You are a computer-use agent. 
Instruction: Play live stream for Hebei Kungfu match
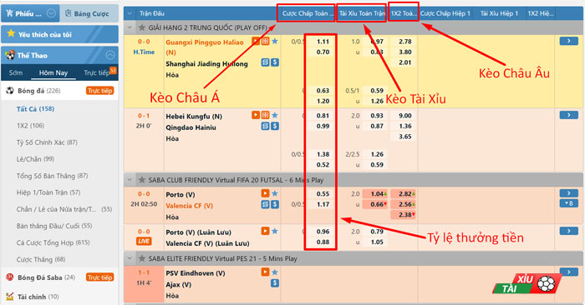point(256,115)
